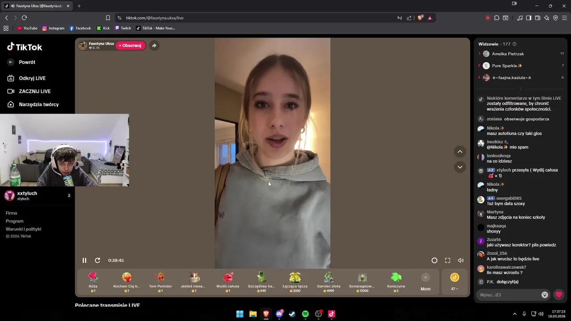Send the Jesteś niesamowity cat gift
The height and width of the screenshot is (321, 571).
(x=194, y=282)
